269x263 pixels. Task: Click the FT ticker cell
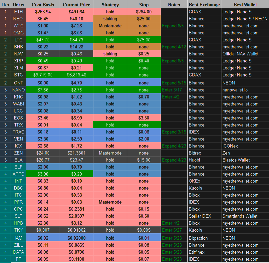[18, 259]
